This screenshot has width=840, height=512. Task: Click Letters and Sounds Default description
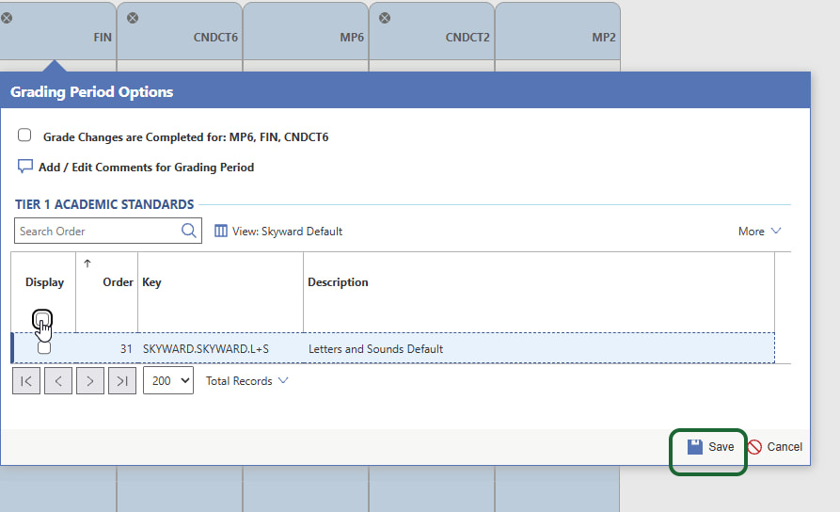[x=375, y=348]
